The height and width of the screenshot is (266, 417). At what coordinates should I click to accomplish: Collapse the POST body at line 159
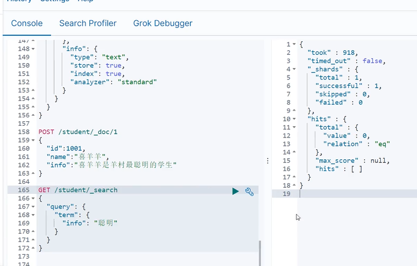point(33,140)
